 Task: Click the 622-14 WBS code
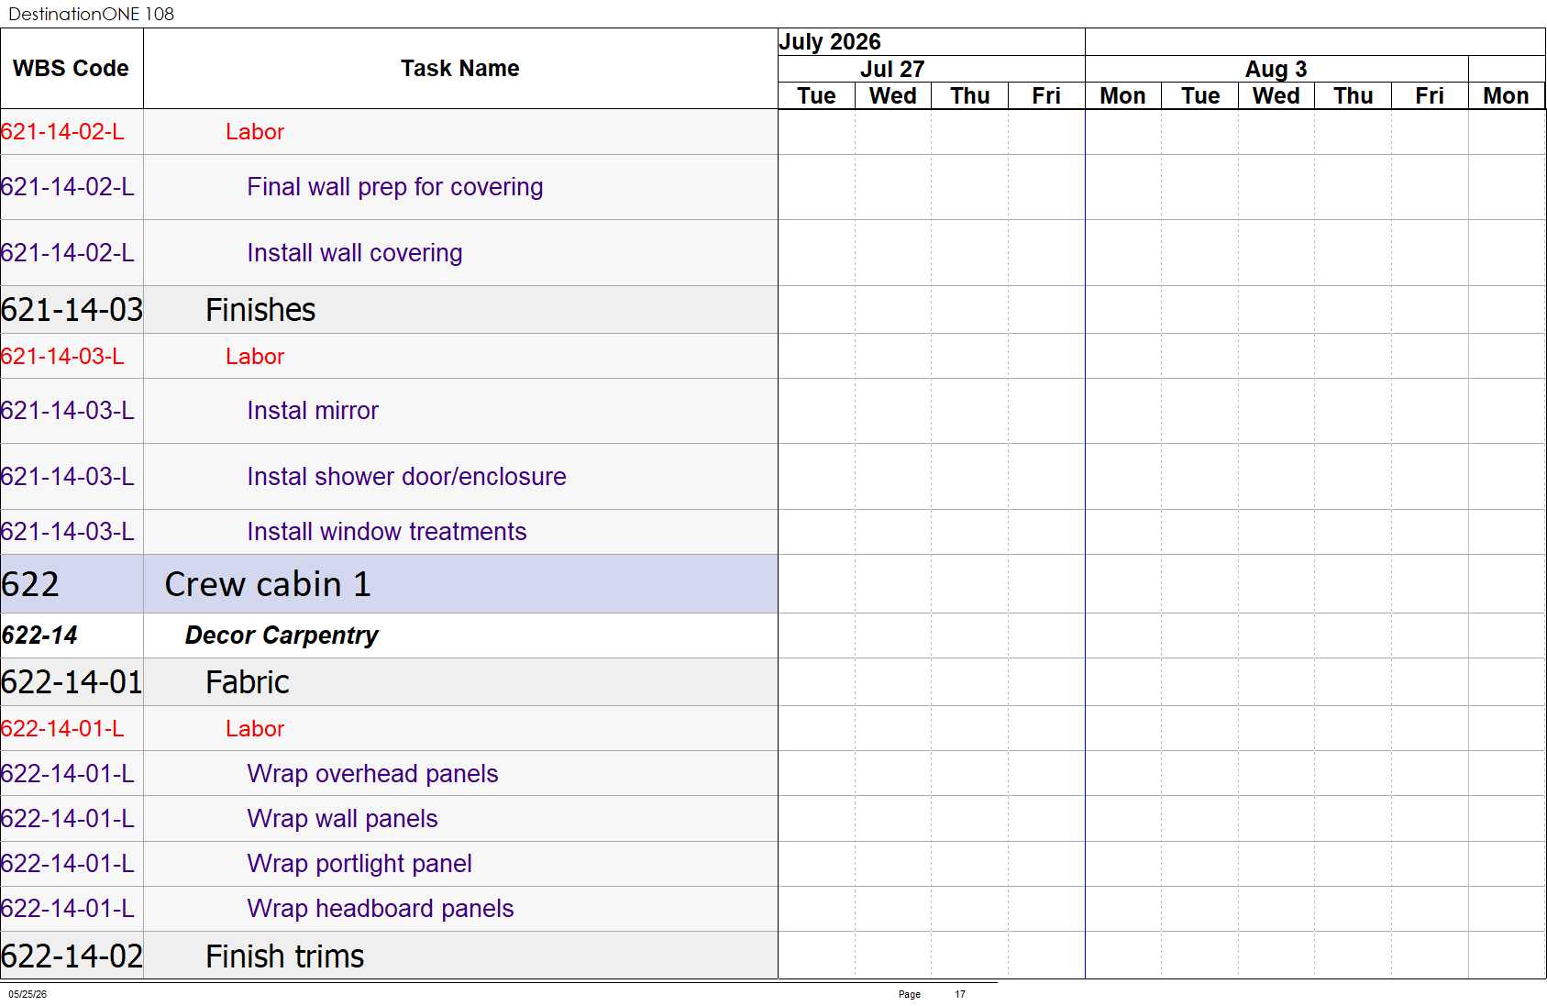pyautogui.click(x=39, y=636)
